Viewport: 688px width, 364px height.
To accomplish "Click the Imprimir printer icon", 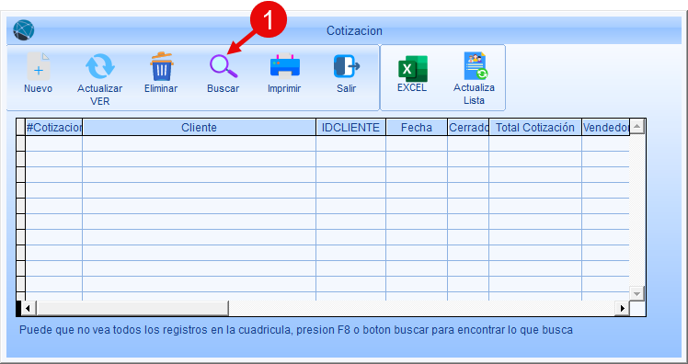I will click(285, 66).
